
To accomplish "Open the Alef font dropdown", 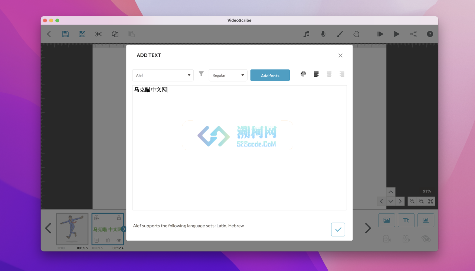I will (163, 75).
